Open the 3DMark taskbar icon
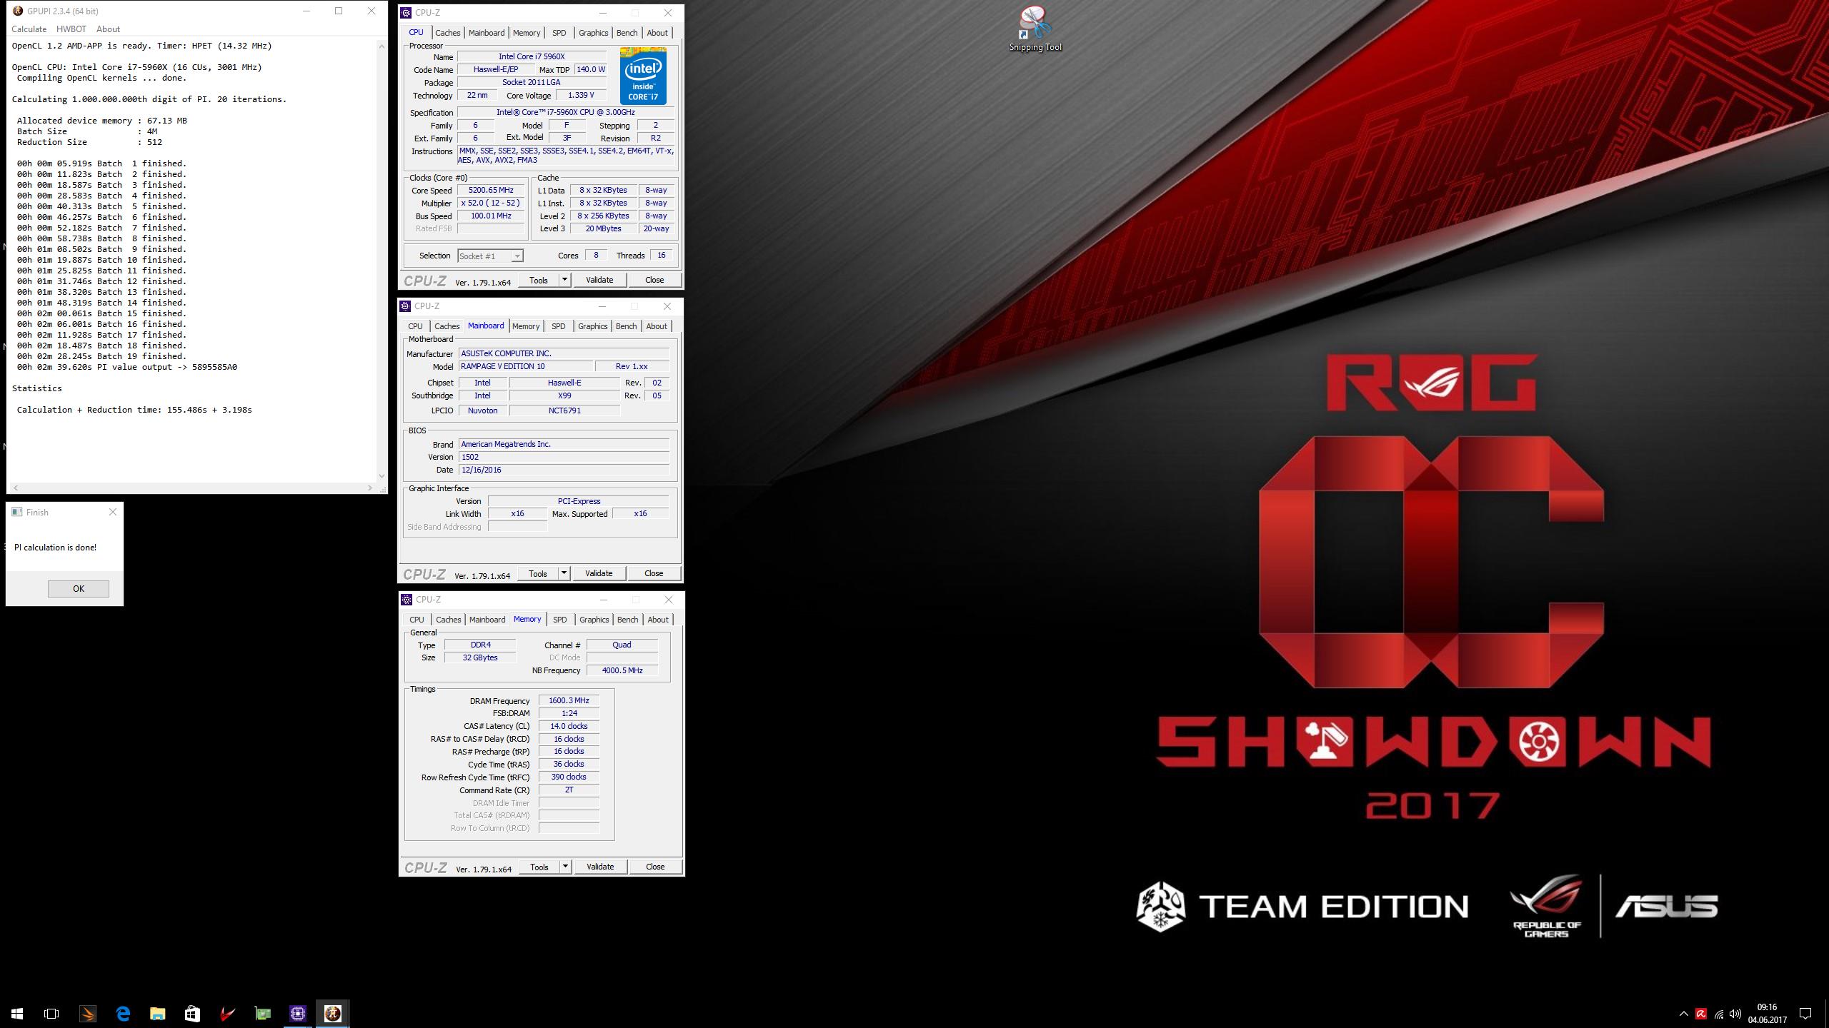Screen dimensions: 1829x1028 [87, 1013]
